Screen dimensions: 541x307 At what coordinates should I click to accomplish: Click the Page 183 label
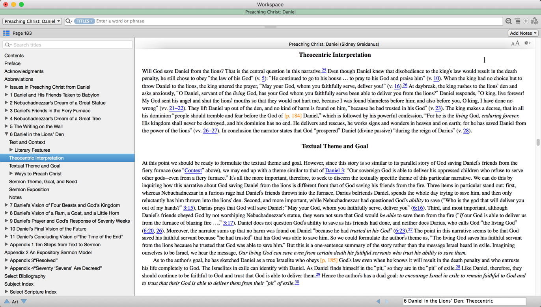pos(22,33)
